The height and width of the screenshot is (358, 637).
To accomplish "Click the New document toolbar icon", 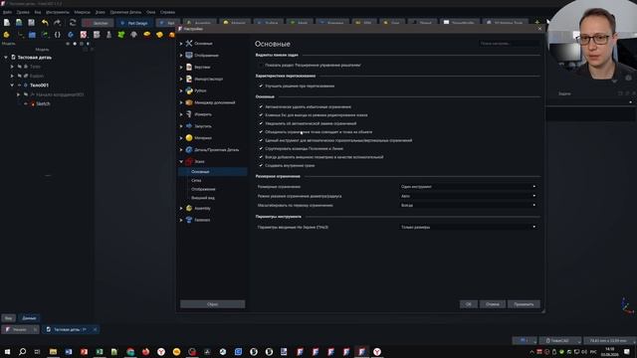I will click(x=7, y=23).
